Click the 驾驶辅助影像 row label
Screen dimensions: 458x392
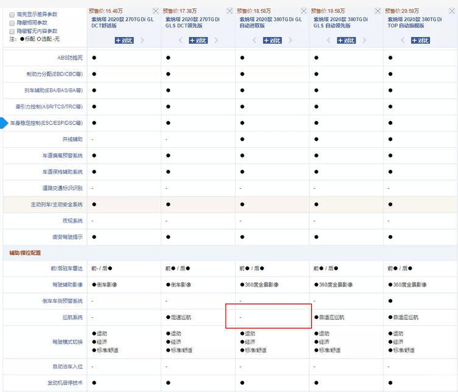[x=68, y=285]
